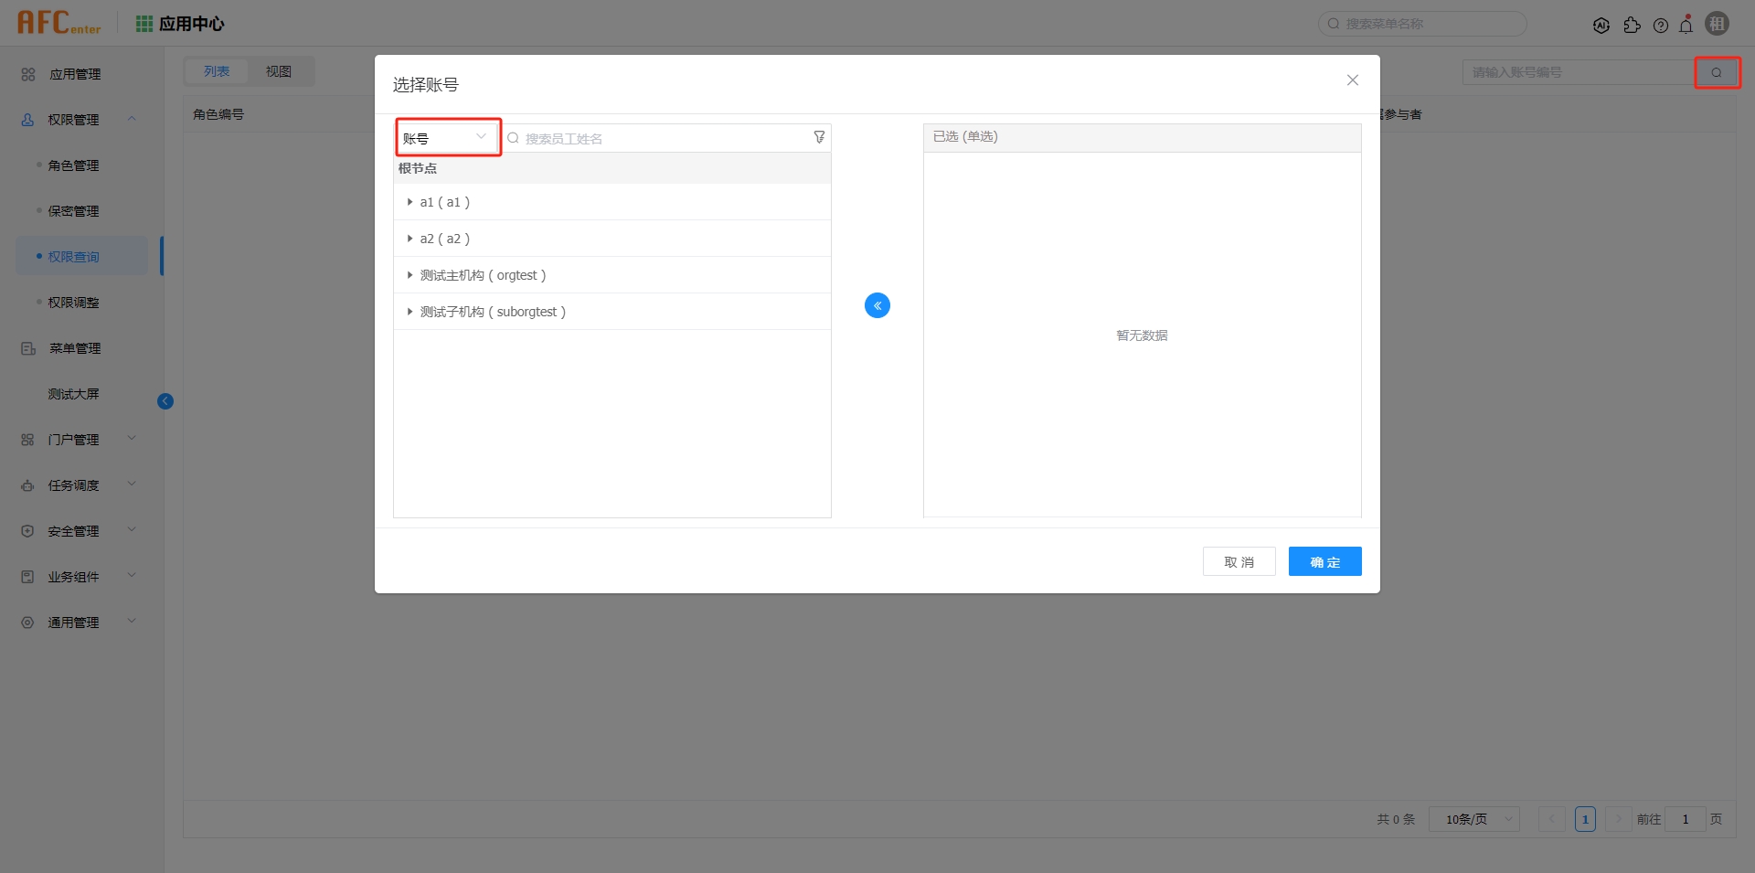Open help via the question mark icon
Image resolution: width=1755 pixels, height=873 pixels.
click(1661, 26)
